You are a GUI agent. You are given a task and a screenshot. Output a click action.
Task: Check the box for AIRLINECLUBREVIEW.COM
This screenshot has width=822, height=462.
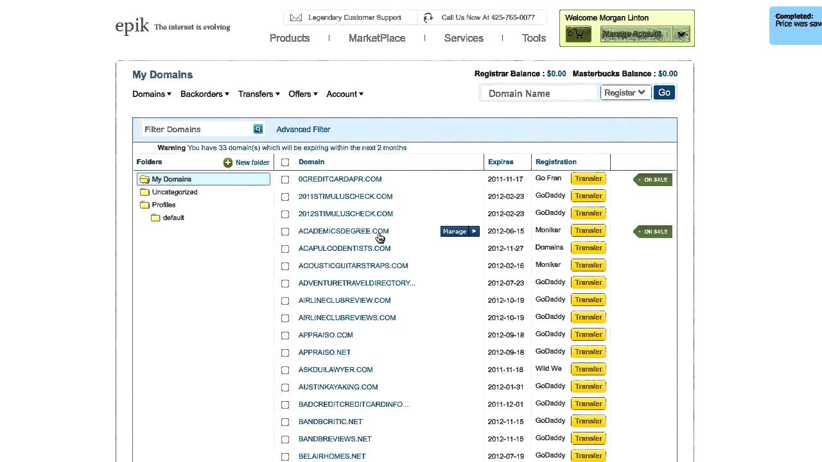285,301
